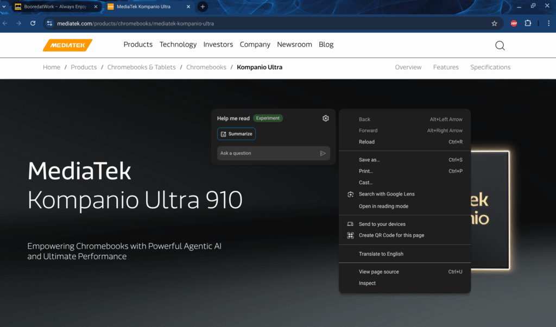Choose Search with Google Lens
This screenshot has width=556, height=327.
(x=405, y=194)
